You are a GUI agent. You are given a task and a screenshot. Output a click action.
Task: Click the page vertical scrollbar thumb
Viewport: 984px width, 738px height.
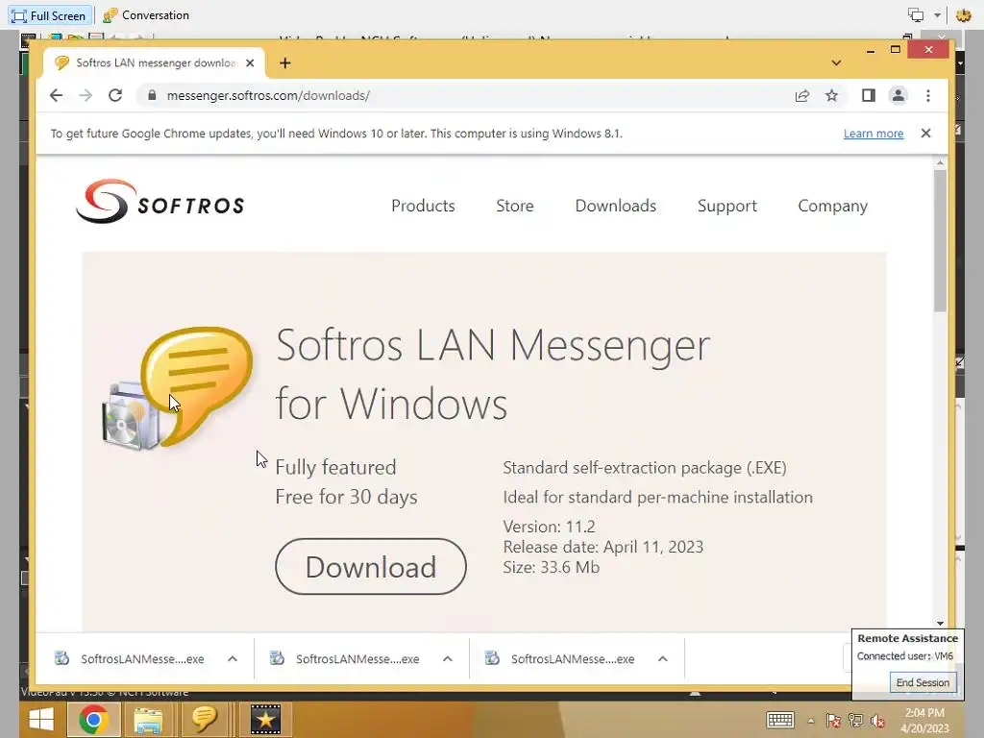coord(940,240)
